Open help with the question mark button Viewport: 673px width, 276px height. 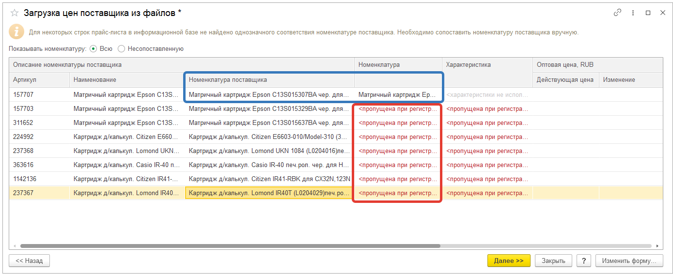click(x=583, y=261)
